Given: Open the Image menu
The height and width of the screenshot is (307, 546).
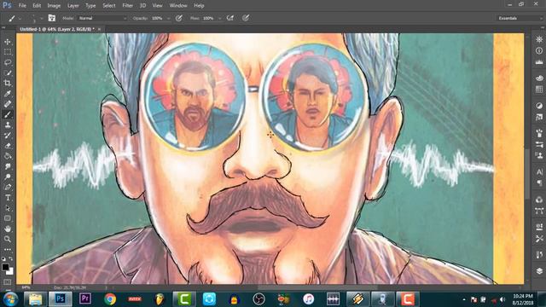Looking at the screenshot, I should coord(54,6).
